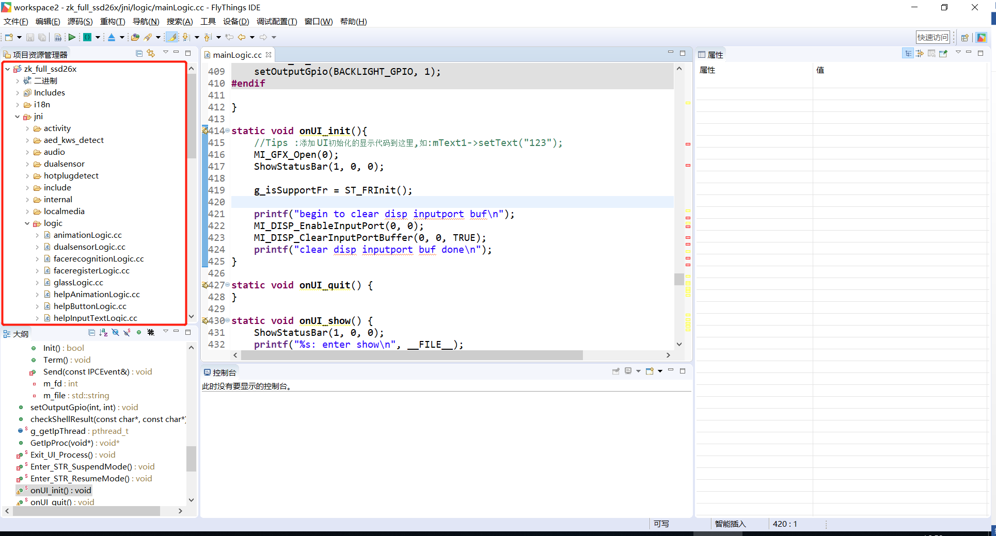Jump to Next Annotation icon

click(x=186, y=37)
